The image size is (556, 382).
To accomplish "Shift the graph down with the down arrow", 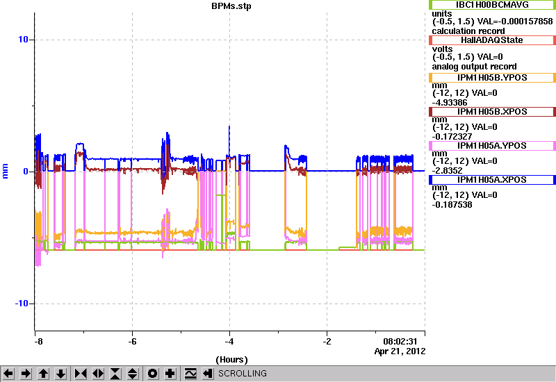I will click(60, 374).
